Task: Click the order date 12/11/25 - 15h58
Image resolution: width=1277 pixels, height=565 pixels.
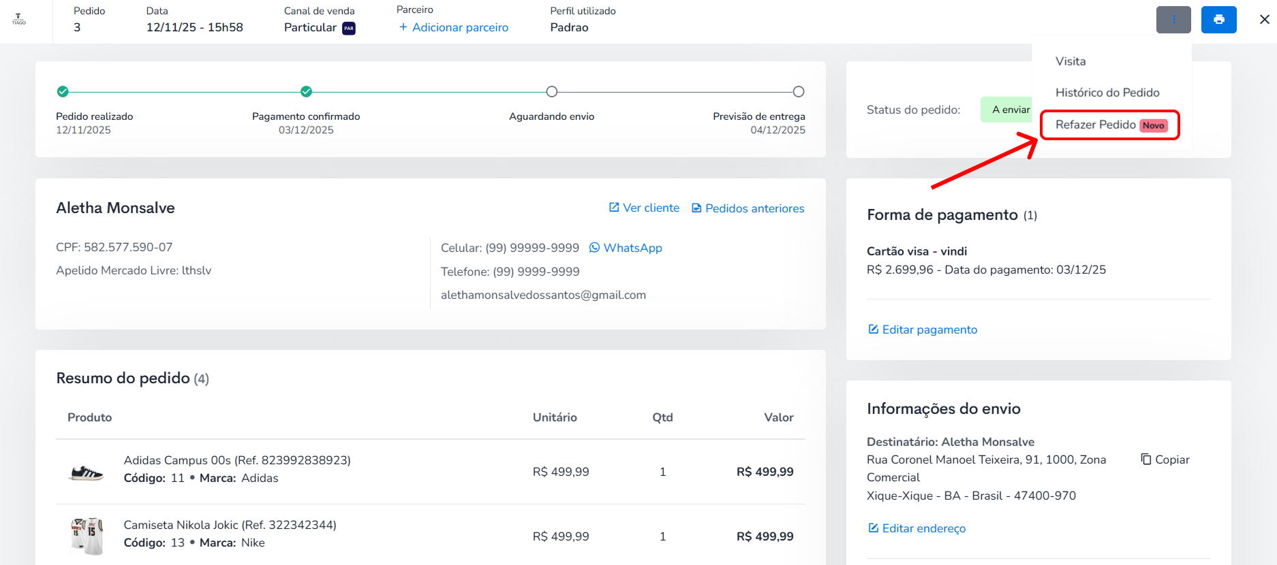Action: pyautogui.click(x=194, y=27)
